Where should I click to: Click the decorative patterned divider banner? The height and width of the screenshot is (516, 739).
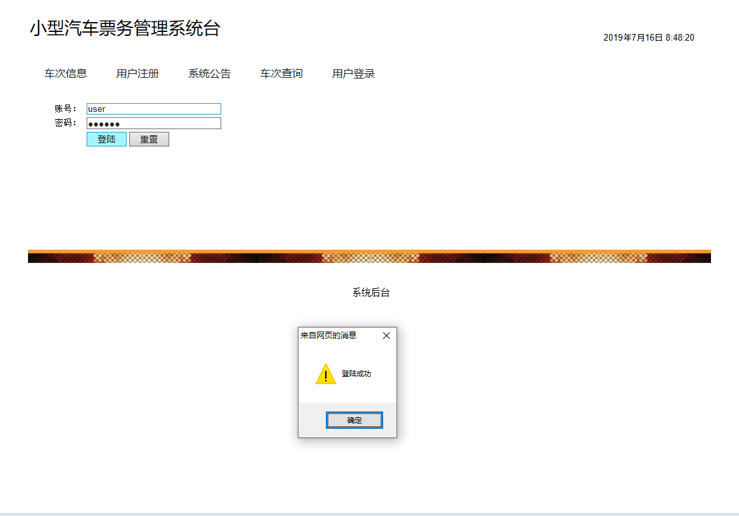369,256
